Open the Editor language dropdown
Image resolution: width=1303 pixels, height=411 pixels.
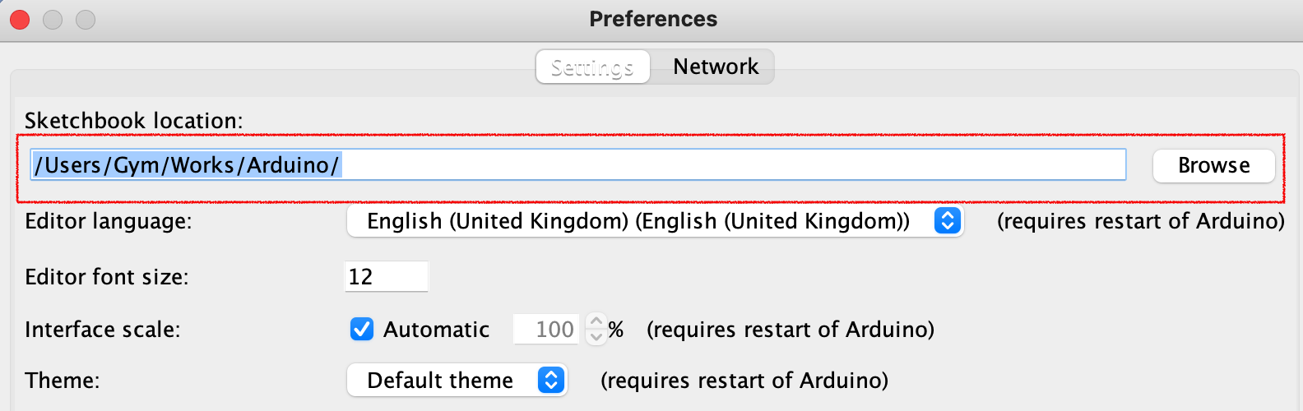click(x=654, y=221)
